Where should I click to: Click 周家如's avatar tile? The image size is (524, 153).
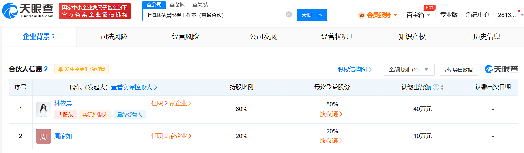tap(43, 136)
